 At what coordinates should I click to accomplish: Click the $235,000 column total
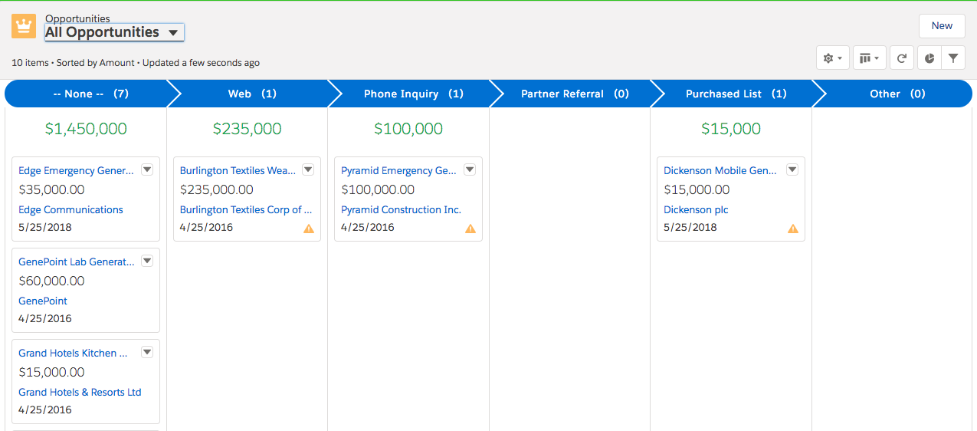(248, 129)
